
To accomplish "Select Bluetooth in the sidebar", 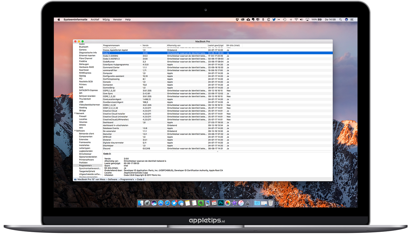I will [x=84, y=47].
